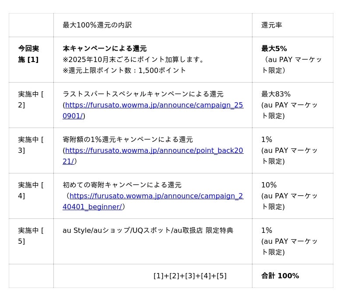
Task: Click the 10% rate cell
Action: [x=269, y=185]
